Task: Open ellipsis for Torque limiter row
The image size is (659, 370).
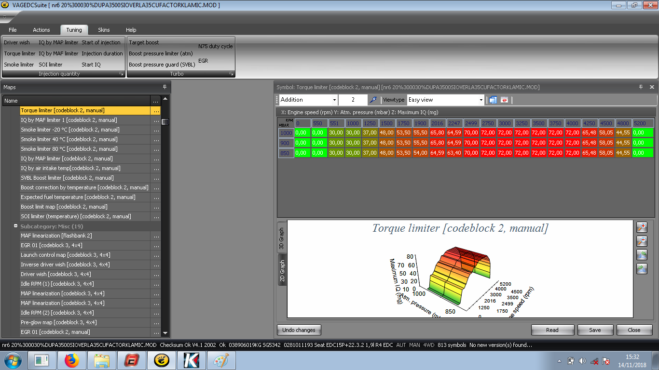Action: (155, 110)
